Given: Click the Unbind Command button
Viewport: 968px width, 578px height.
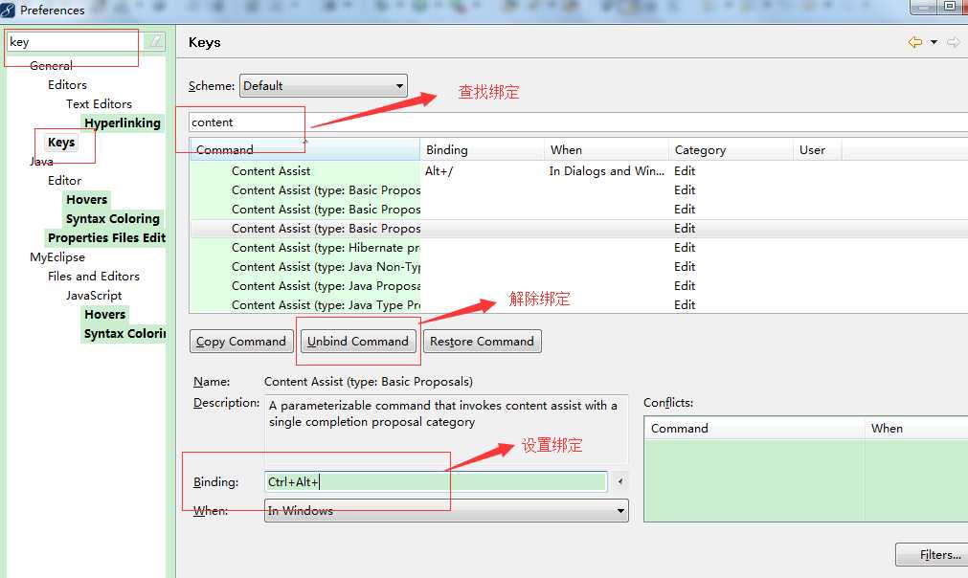Looking at the screenshot, I should coord(358,341).
